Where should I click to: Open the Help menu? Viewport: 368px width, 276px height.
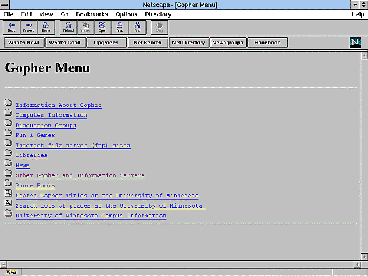pos(358,14)
